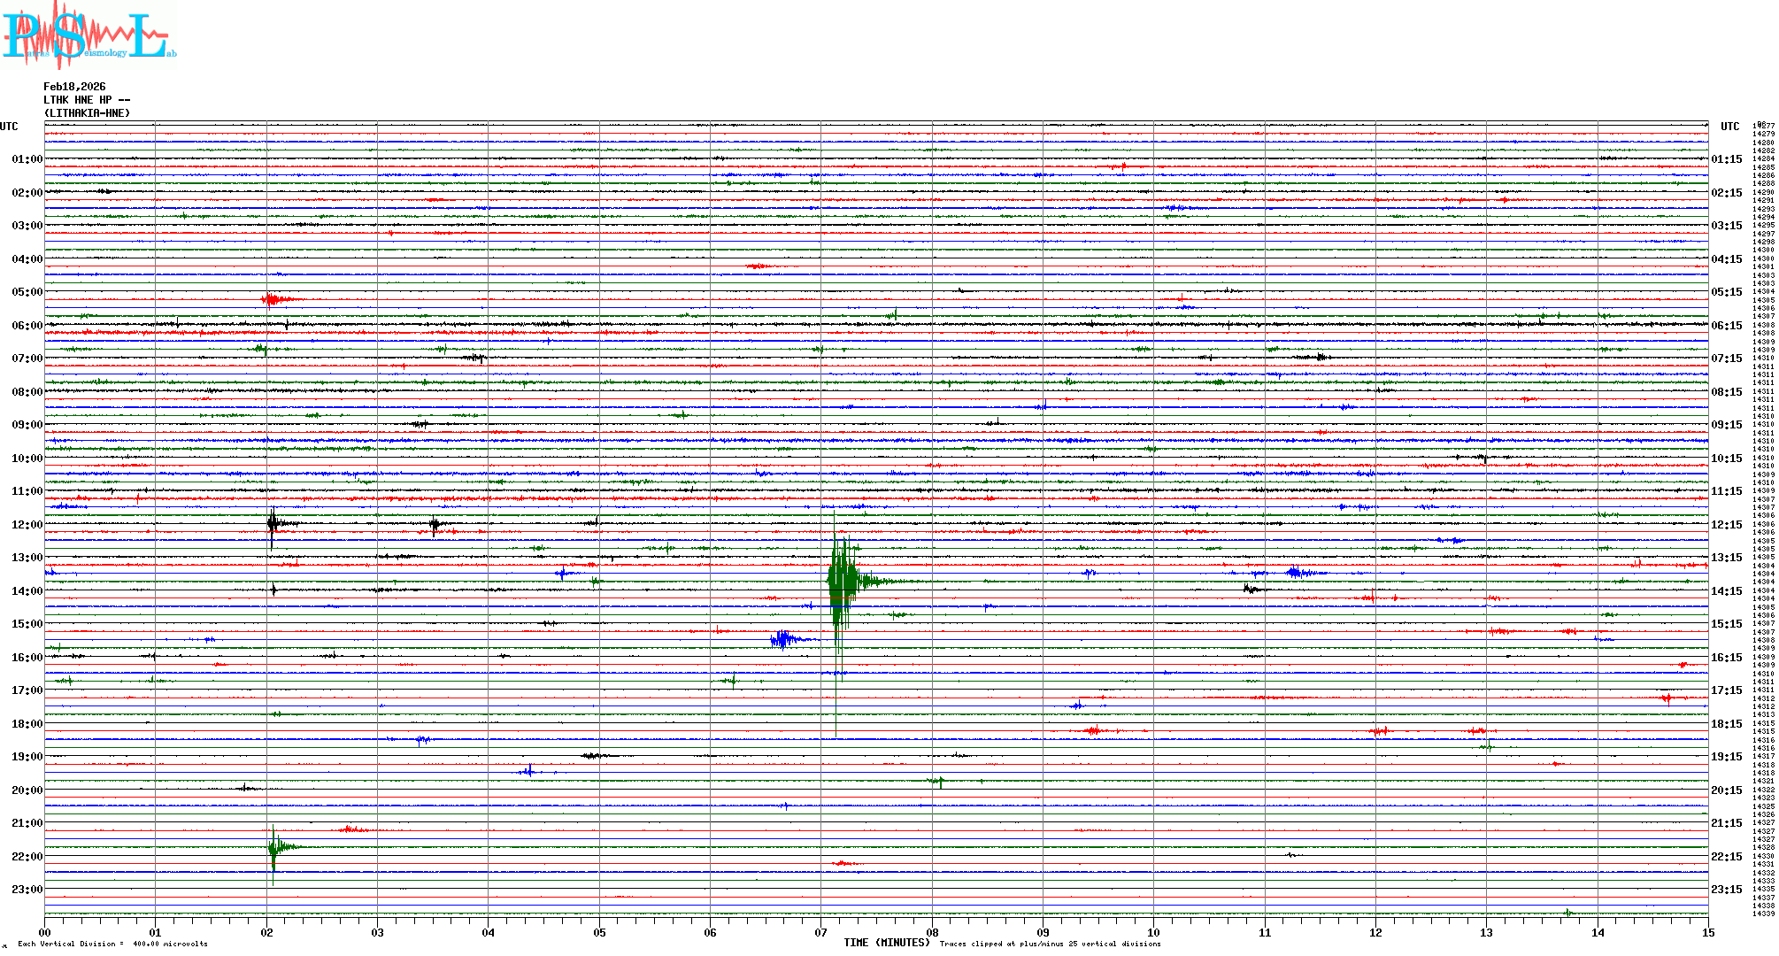Click the PSL Seismology Lab logo

(89, 35)
